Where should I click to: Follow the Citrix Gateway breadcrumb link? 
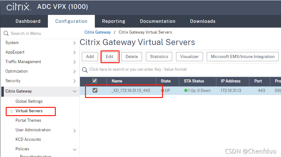tap(97, 32)
